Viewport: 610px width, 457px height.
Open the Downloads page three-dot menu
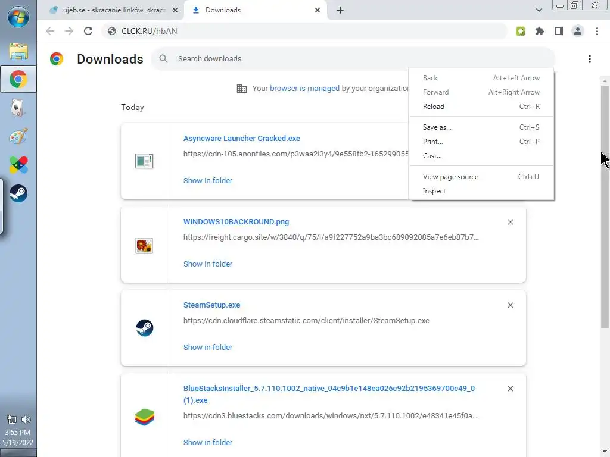(590, 59)
